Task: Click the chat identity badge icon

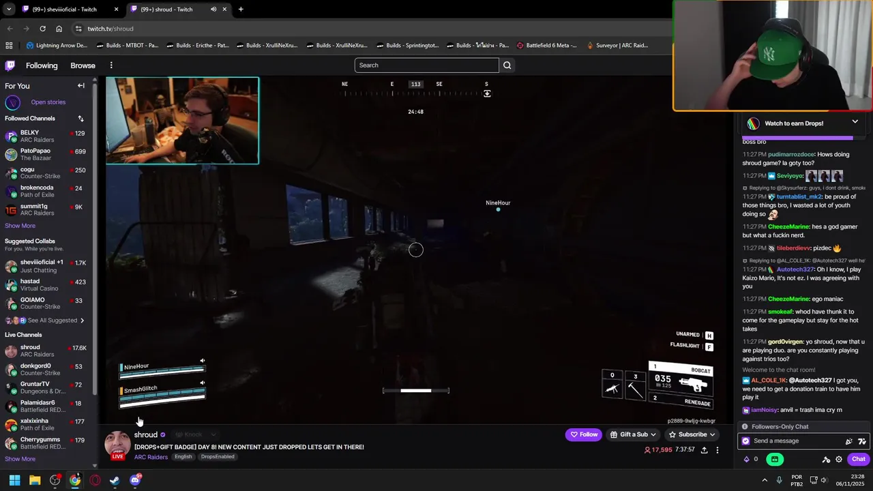Action: (745, 441)
